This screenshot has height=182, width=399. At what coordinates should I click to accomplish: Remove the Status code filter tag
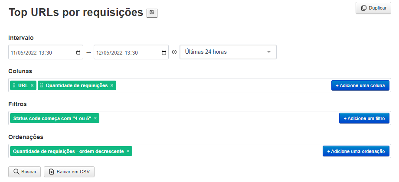tap(95, 118)
